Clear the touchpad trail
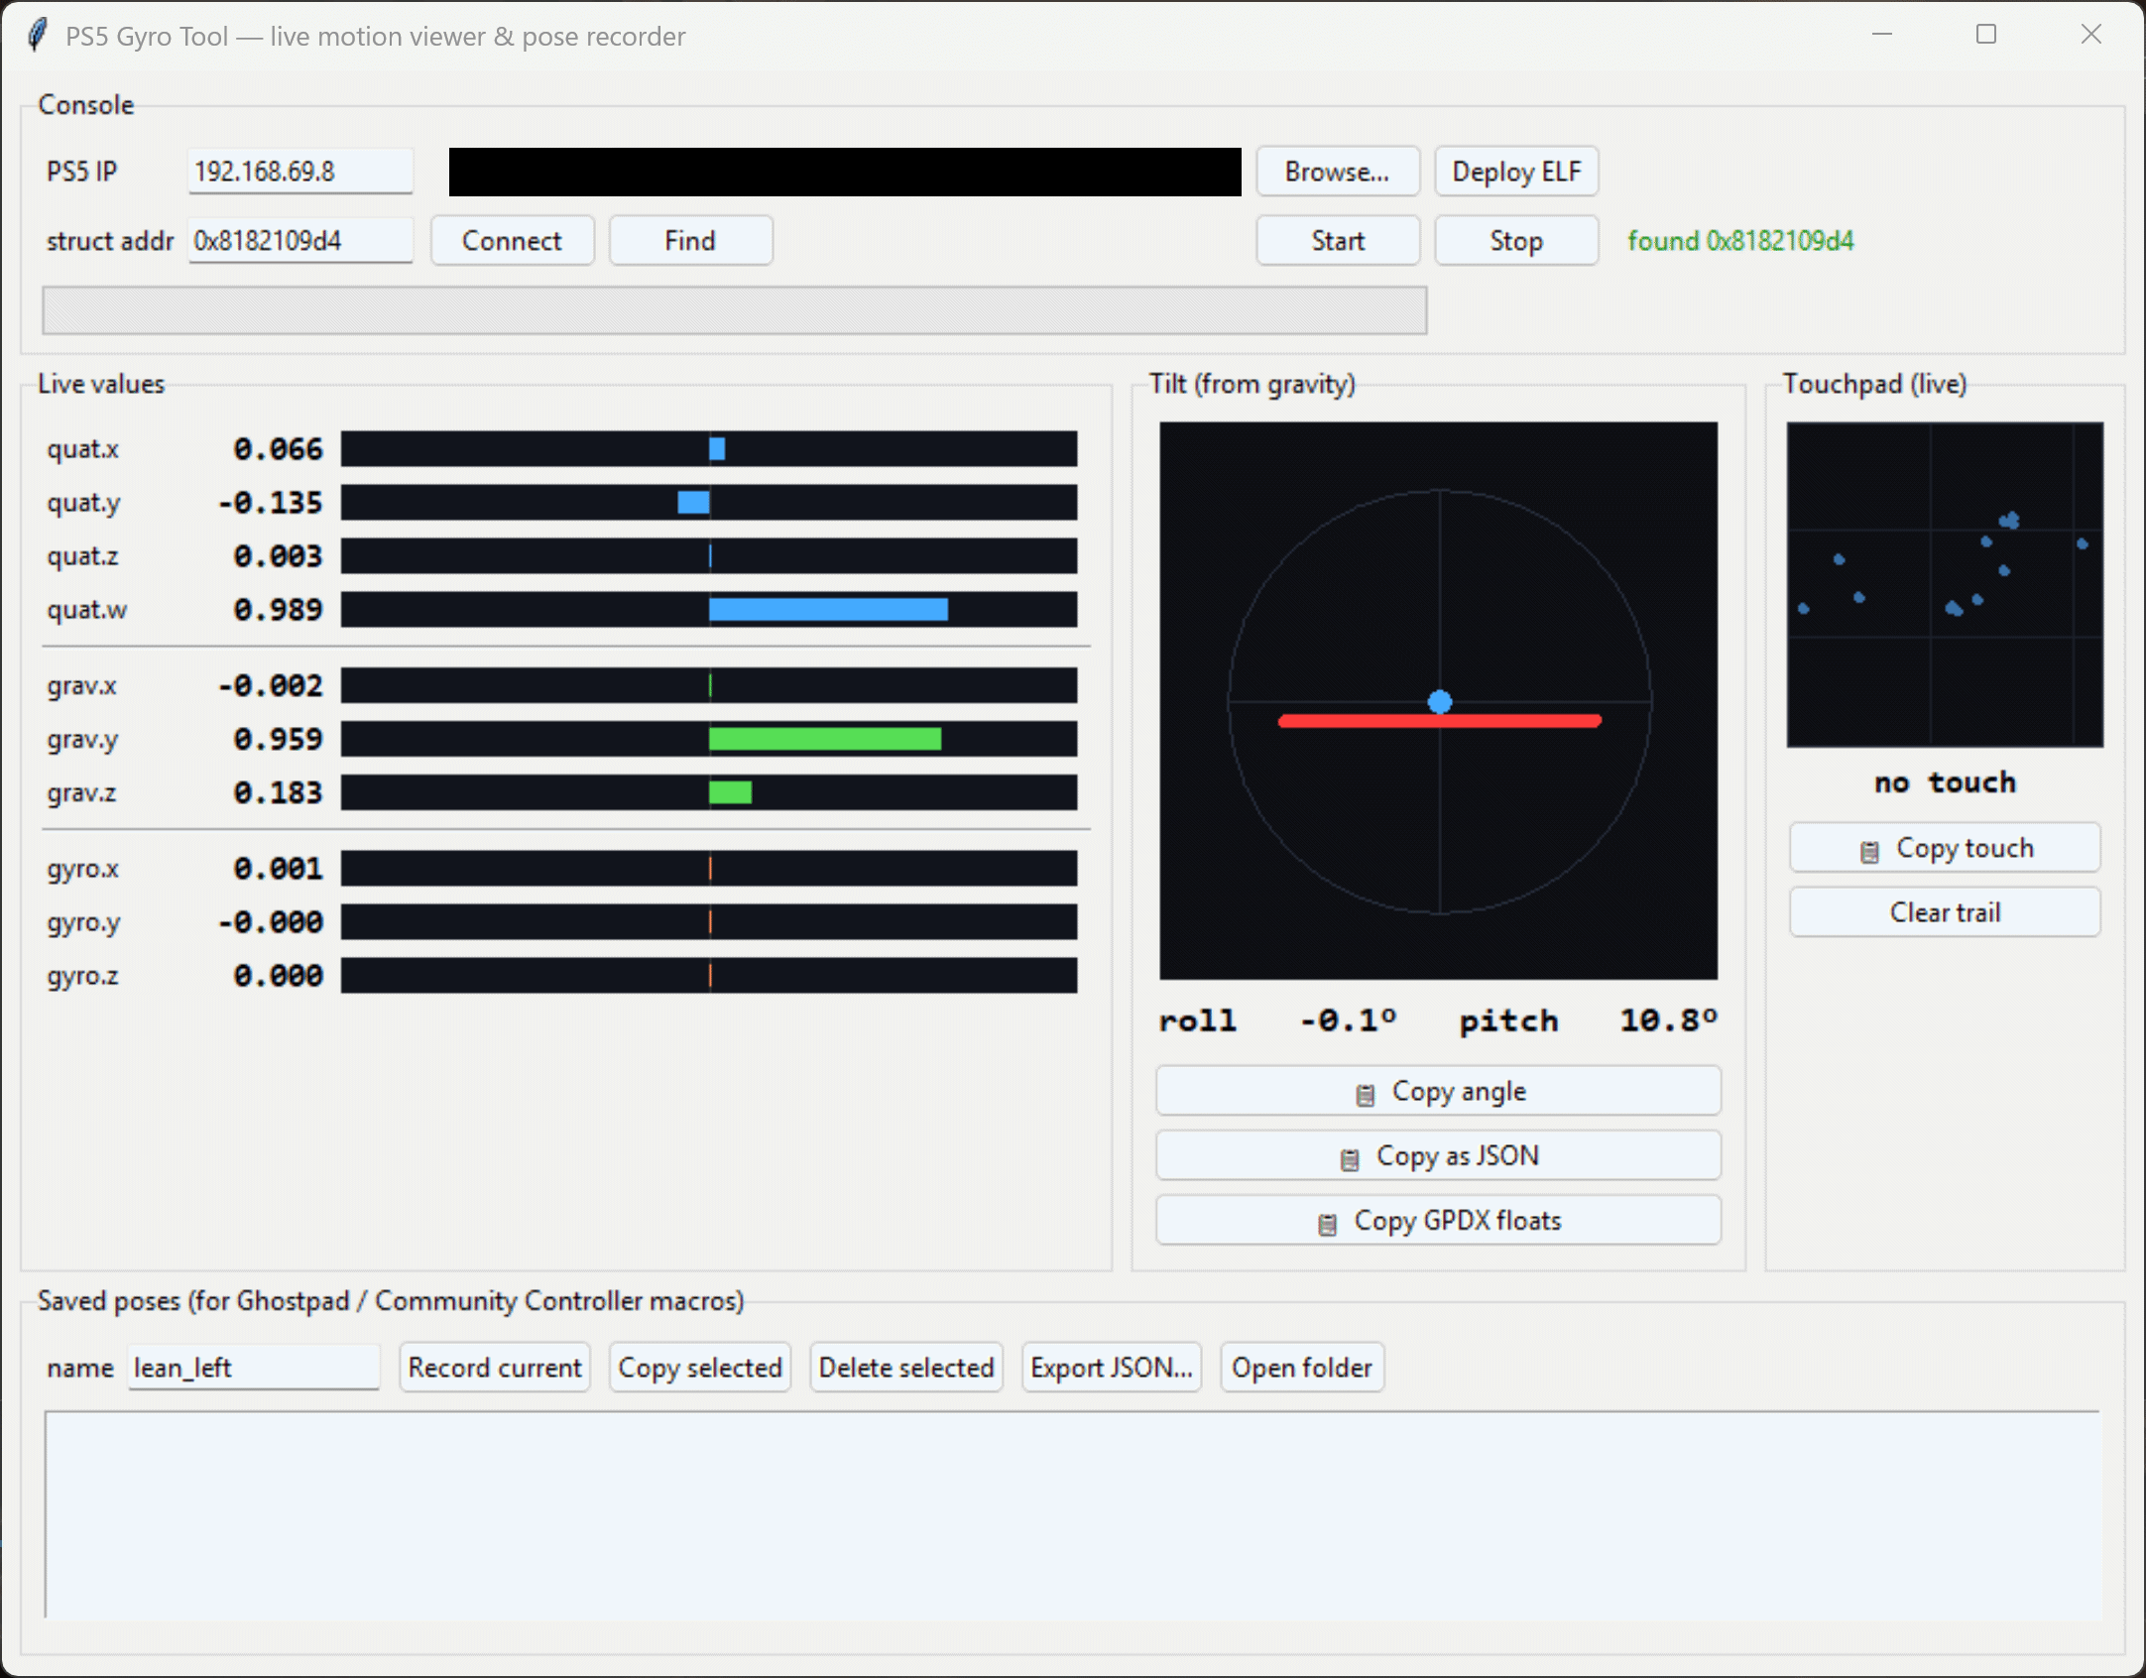 tap(1945, 912)
